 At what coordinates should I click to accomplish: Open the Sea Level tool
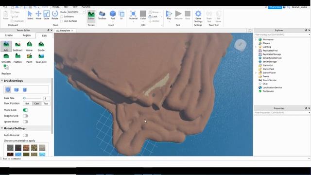click(41, 58)
